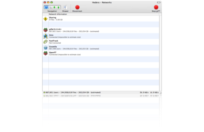Click the Sharing sign icon
This screenshot has height=132, width=204.
[x=45, y=19]
